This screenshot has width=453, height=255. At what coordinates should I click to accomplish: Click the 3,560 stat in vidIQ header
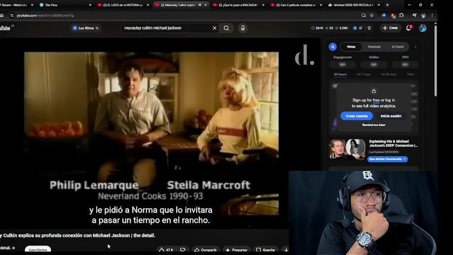coord(341,28)
